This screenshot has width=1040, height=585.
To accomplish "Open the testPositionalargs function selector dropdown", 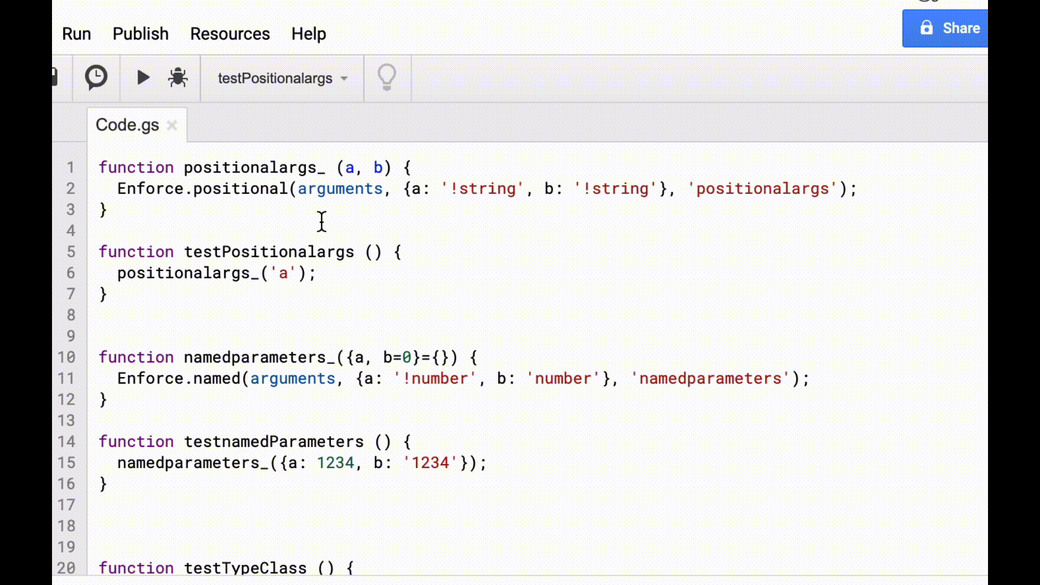I will [x=282, y=79].
